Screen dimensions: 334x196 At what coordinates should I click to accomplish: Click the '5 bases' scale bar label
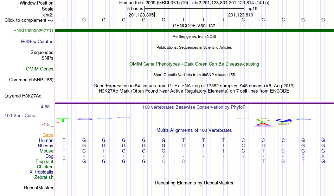click(x=135, y=9)
